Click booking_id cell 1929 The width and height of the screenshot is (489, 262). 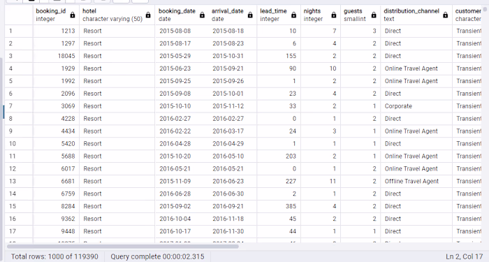point(56,68)
